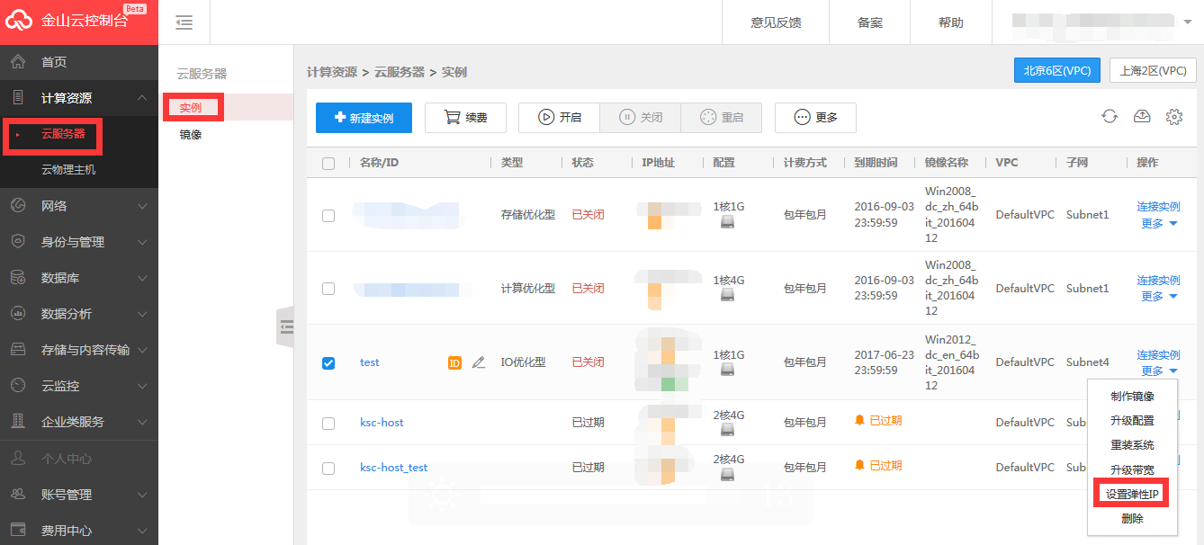Expand the 数据库 sidebar section
The width and height of the screenshot is (1204, 545).
click(79, 278)
